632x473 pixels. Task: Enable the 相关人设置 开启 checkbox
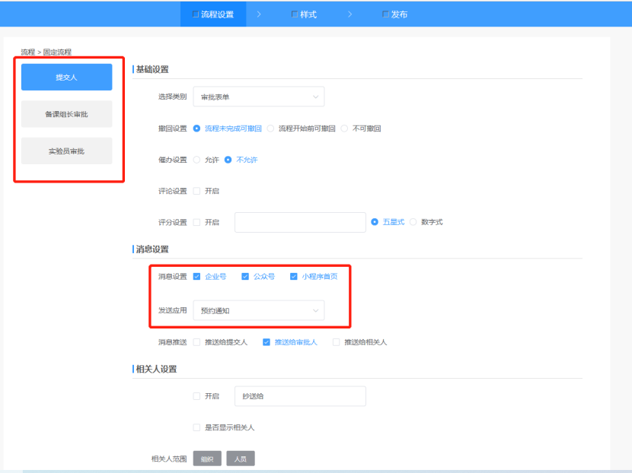point(196,396)
